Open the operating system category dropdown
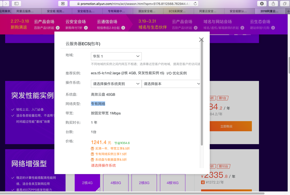The image size is (290, 195). (x=116, y=84)
